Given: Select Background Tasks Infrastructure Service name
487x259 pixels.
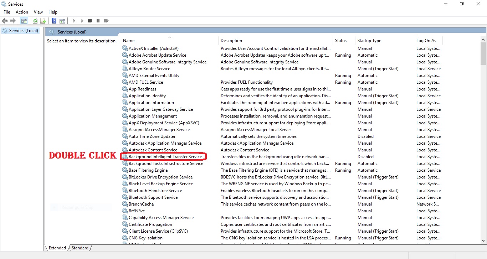Looking at the screenshot, I should click(166, 163).
